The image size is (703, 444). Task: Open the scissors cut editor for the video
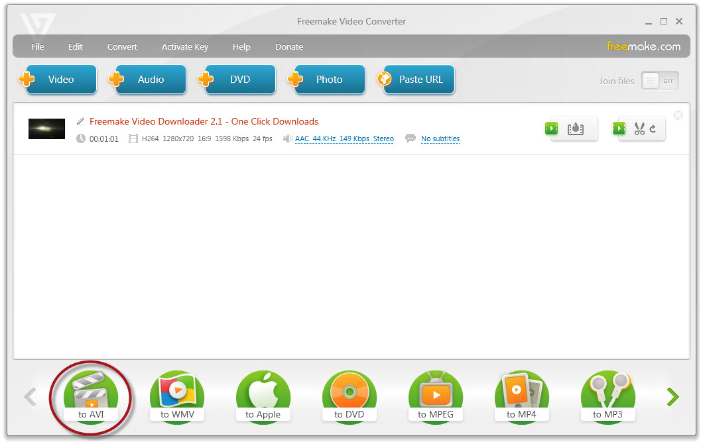(638, 129)
